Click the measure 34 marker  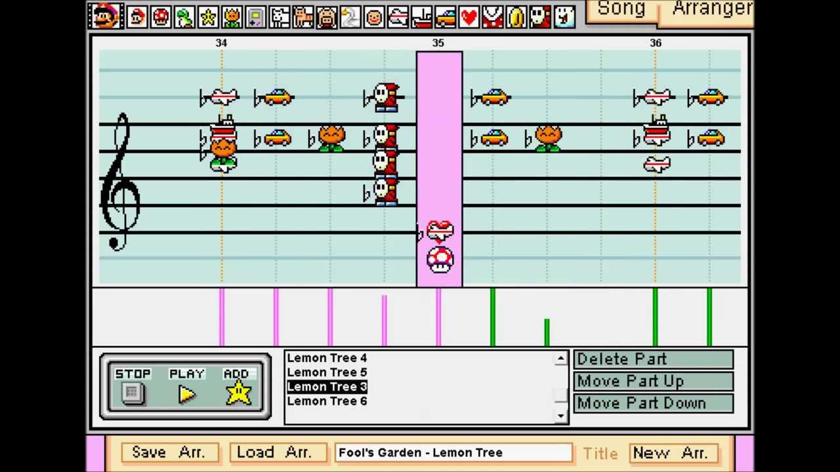coord(221,43)
